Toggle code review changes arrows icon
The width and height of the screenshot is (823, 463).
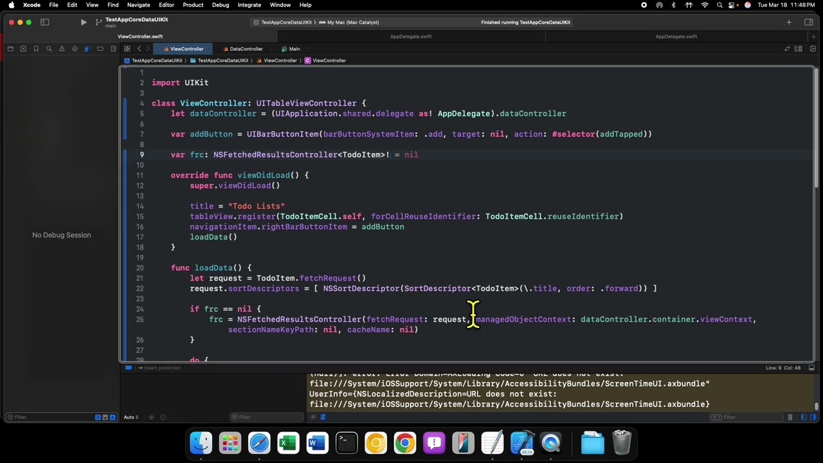(787, 49)
